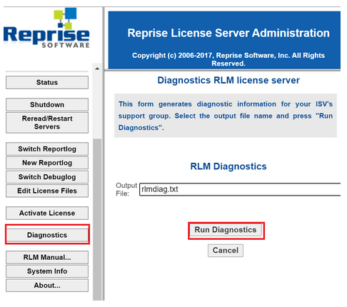Click the Reprise Software logo
Viewport: 347px width, 307px height.
tap(46, 28)
